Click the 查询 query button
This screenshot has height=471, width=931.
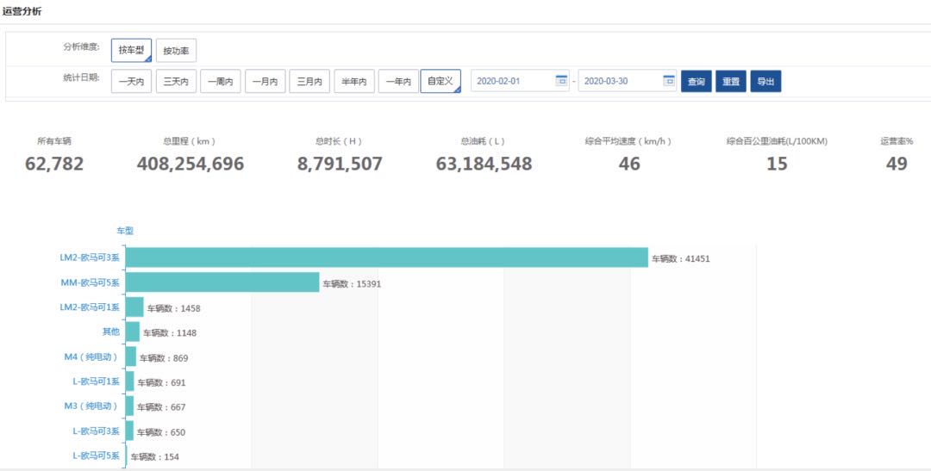point(696,82)
